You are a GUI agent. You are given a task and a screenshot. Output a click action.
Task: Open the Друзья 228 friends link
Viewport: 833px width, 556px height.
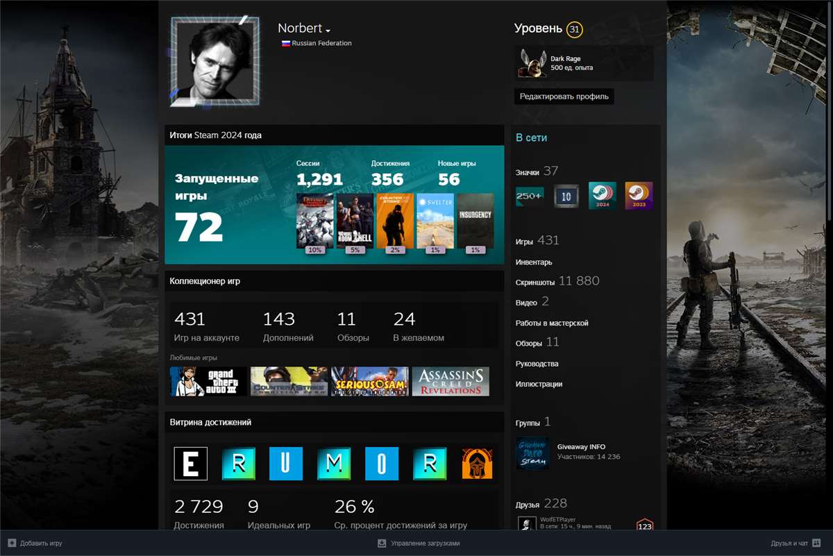pos(541,503)
